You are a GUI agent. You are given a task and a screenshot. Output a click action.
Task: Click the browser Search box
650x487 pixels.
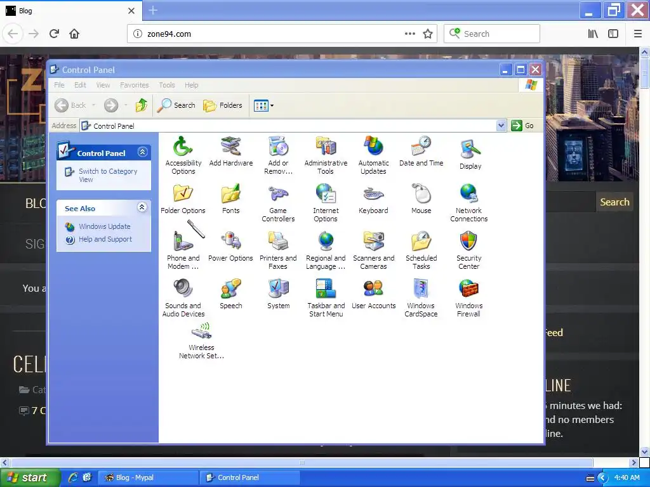click(x=492, y=34)
